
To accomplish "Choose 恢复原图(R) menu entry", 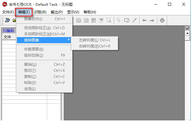I will click(x=44, y=49).
